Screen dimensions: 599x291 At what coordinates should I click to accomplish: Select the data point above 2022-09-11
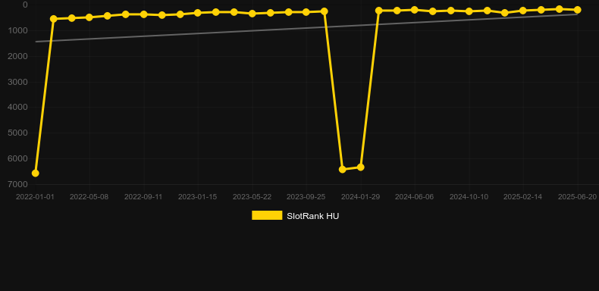pos(143,14)
